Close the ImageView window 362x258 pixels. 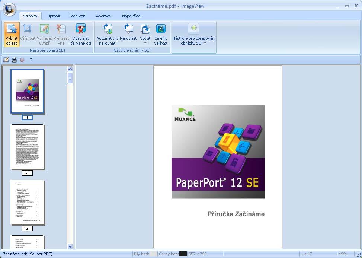click(356, 6)
